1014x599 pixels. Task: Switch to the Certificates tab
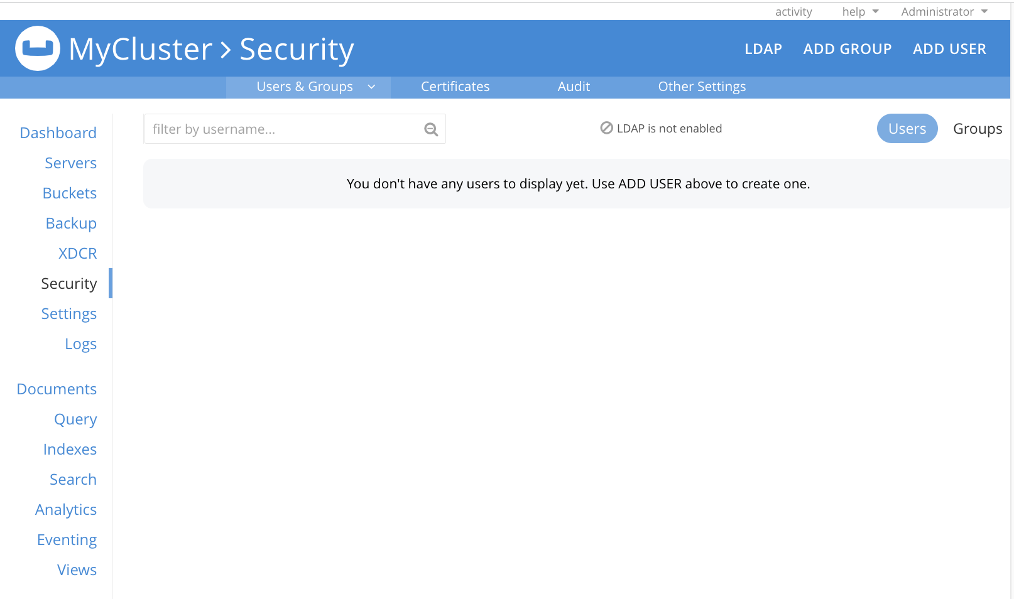[x=455, y=87]
